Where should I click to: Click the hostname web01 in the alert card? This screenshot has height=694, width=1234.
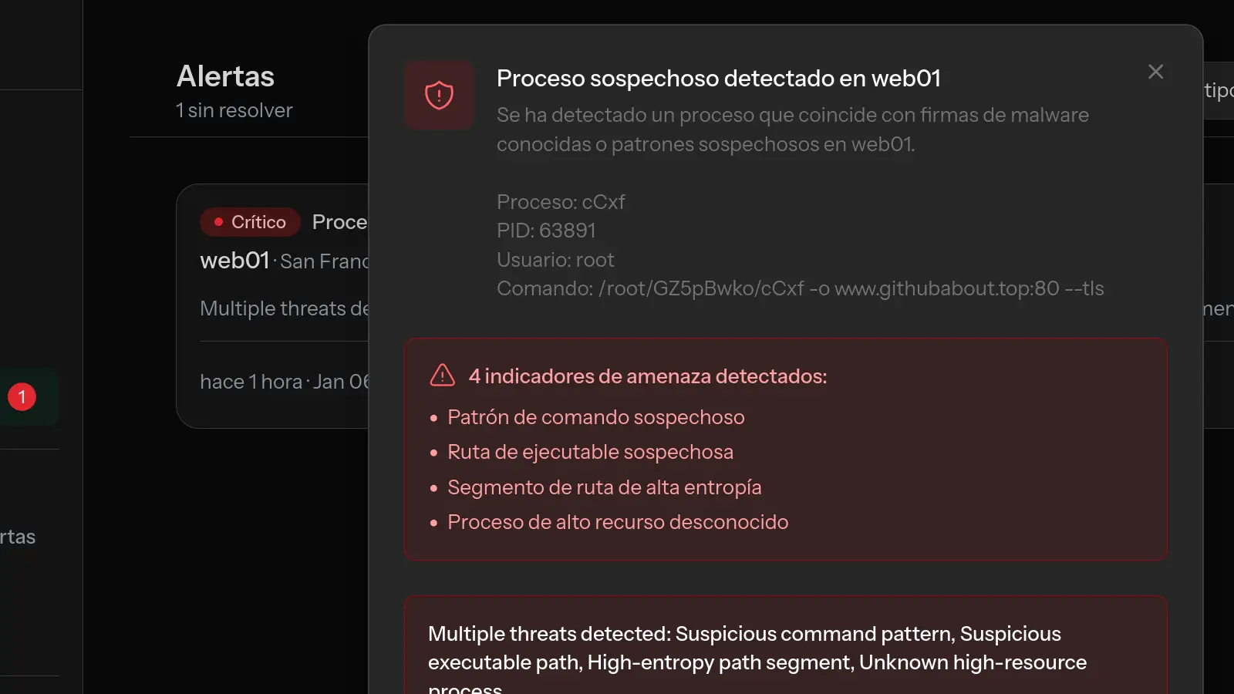[234, 261]
